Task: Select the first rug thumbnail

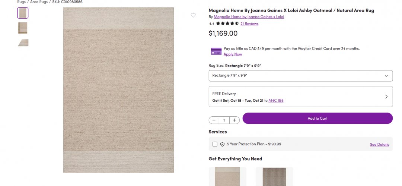Action: (23, 13)
